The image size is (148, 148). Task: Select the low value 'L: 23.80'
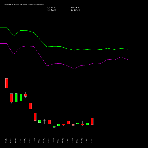pos(75,10)
